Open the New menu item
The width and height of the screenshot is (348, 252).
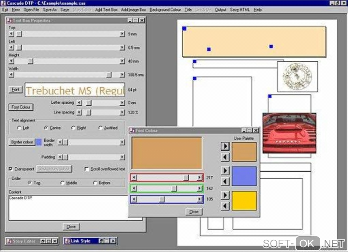click(x=16, y=10)
